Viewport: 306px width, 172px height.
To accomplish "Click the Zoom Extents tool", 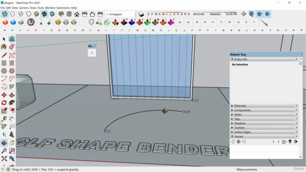I will tap(4, 159).
